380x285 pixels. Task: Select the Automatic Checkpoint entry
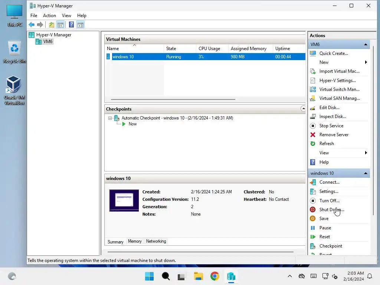click(x=177, y=118)
